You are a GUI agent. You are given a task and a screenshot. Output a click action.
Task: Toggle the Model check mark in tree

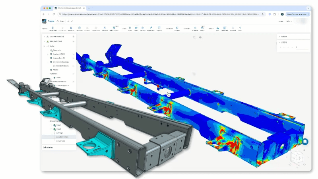(x=51, y=70)
